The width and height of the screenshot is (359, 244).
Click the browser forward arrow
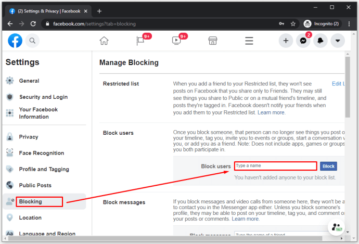[21, 24]
